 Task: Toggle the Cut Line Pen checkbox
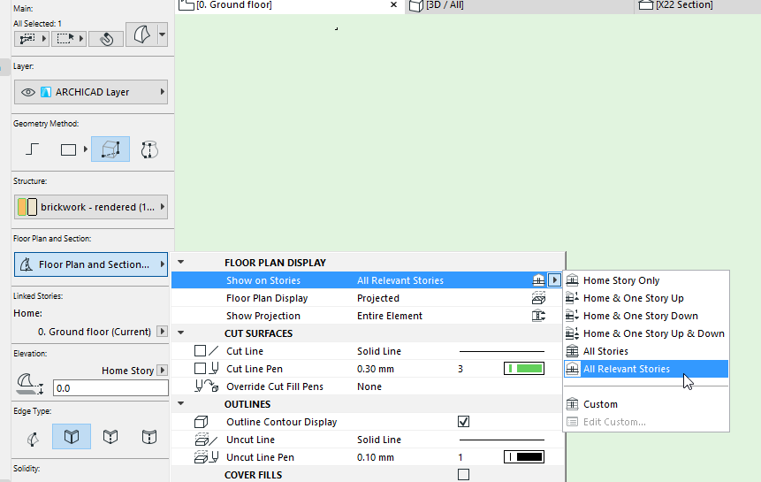click(200, 369)
